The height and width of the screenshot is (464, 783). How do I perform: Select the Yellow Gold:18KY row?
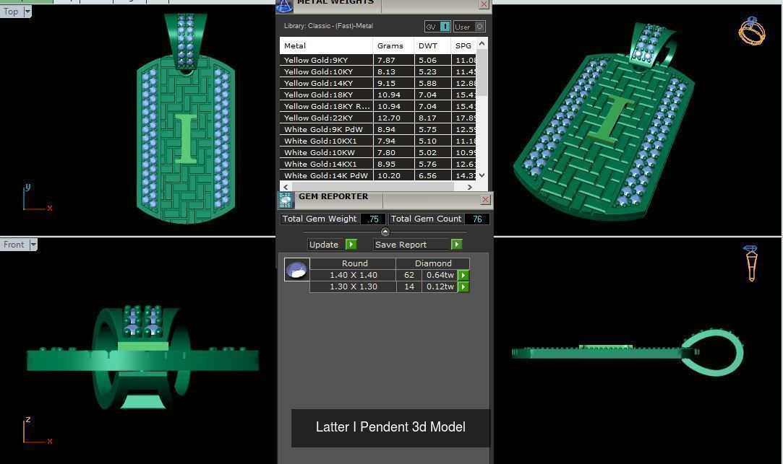click(x=378, y=95)
